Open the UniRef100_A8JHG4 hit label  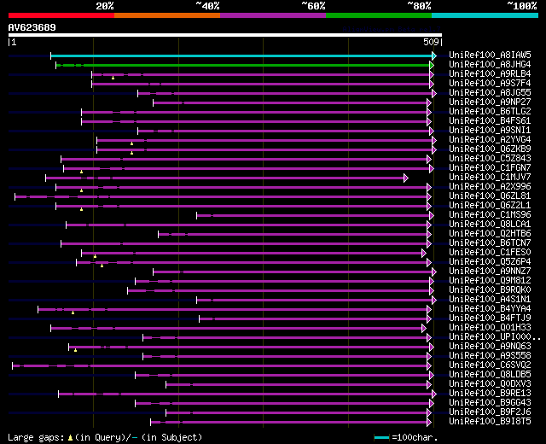(490, 65)
